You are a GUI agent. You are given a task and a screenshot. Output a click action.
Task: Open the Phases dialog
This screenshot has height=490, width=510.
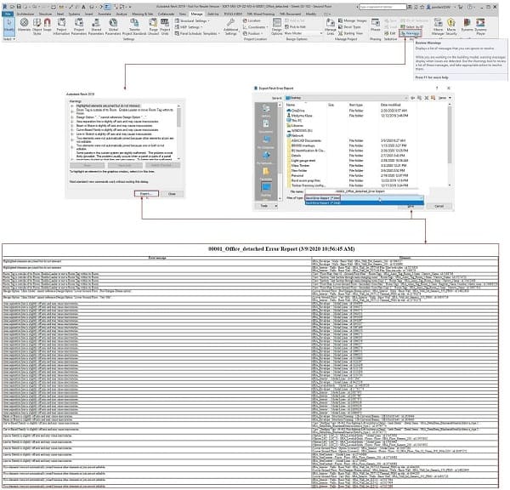(376, 25)
